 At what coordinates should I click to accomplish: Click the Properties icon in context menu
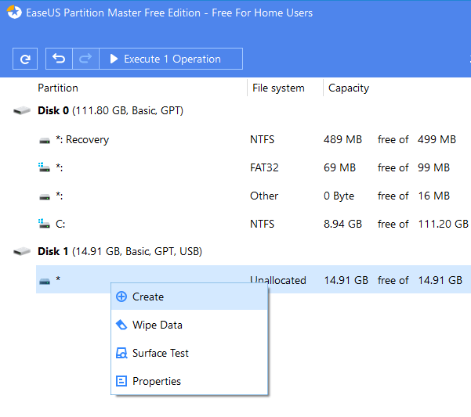click(121, 382)
